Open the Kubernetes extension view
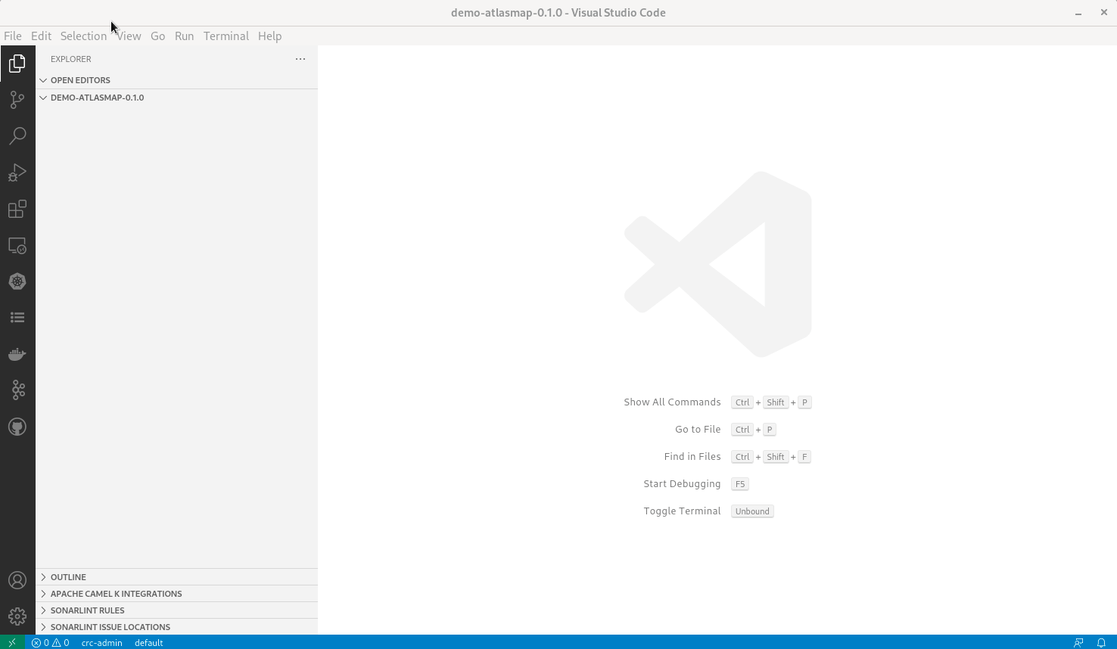This screenshot has width=1117, height=649. [18, 281]
